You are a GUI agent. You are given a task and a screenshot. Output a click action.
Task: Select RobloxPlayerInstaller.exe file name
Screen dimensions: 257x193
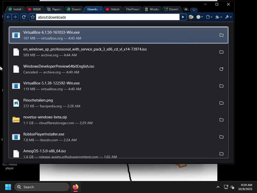(44, 134)
